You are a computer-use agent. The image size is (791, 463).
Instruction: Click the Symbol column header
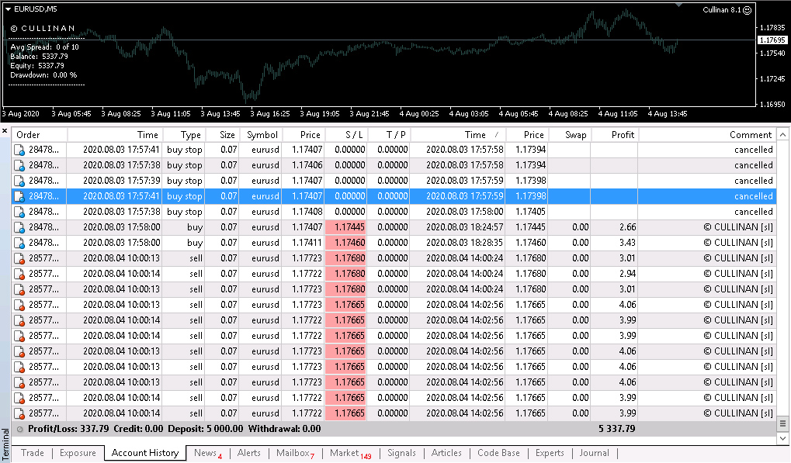point(261,135)
